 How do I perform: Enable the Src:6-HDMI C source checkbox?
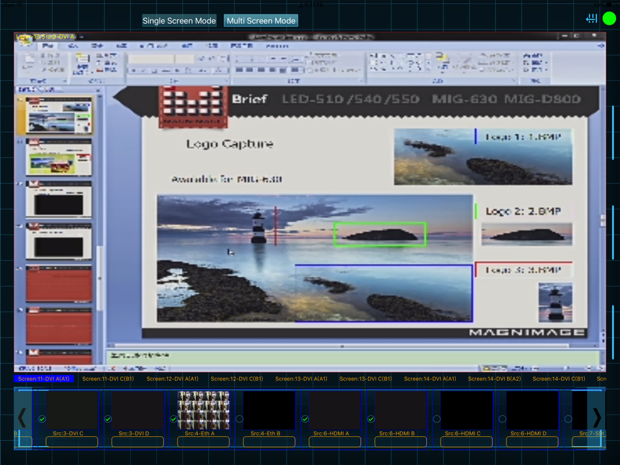pyautogui.click(x=437, y=419)
